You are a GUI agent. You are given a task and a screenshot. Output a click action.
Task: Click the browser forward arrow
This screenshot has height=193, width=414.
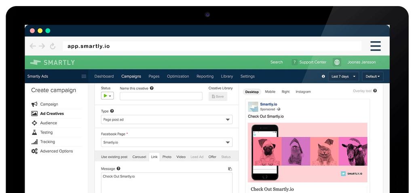point(42,46)
